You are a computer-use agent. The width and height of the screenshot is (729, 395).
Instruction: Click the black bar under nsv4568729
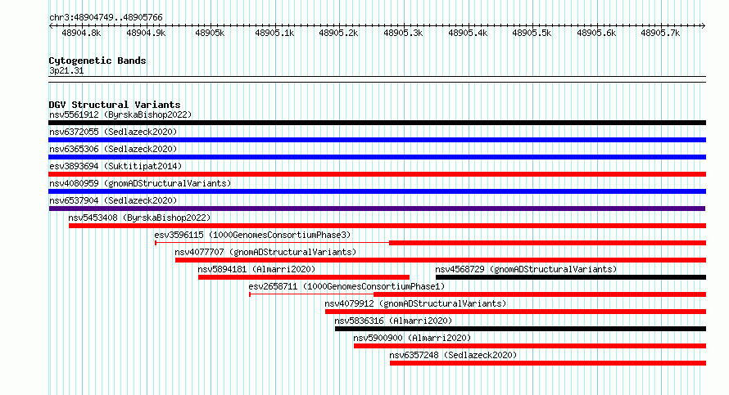coord(571,277)
